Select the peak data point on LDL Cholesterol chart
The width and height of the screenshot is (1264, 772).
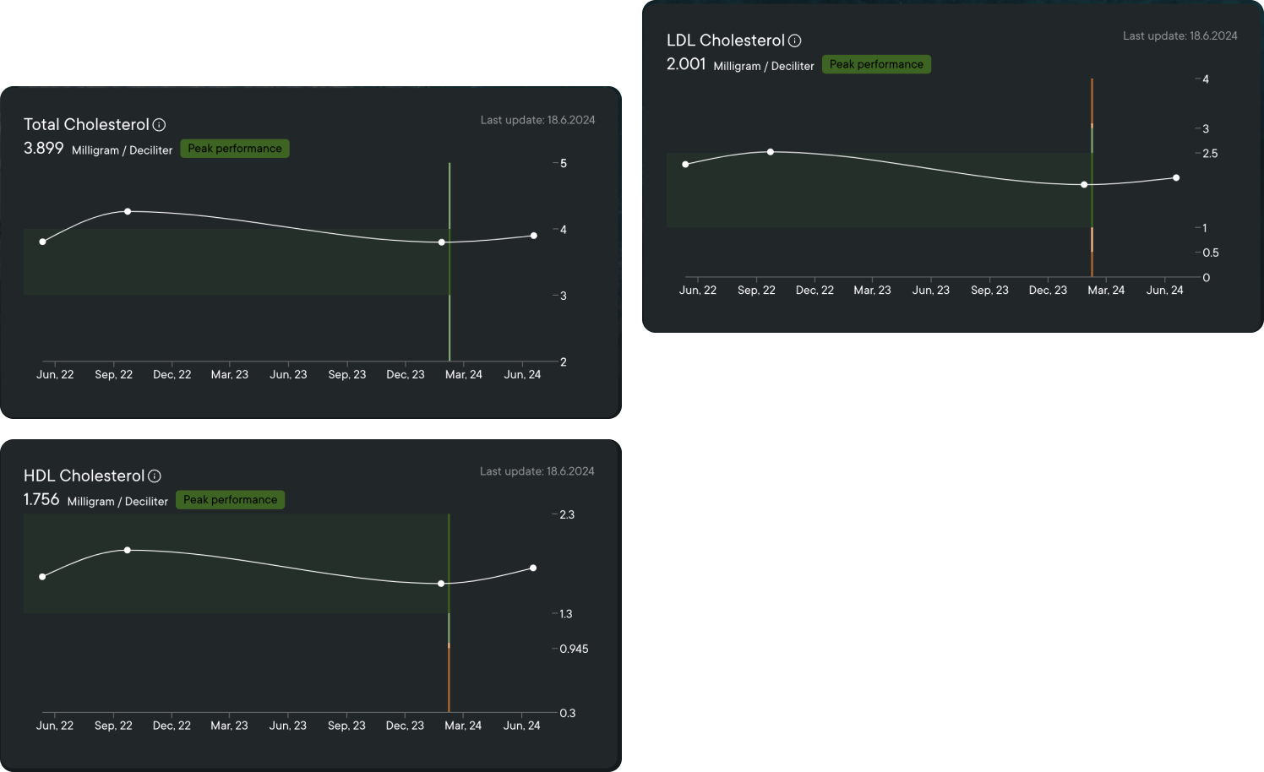[771, 152]
